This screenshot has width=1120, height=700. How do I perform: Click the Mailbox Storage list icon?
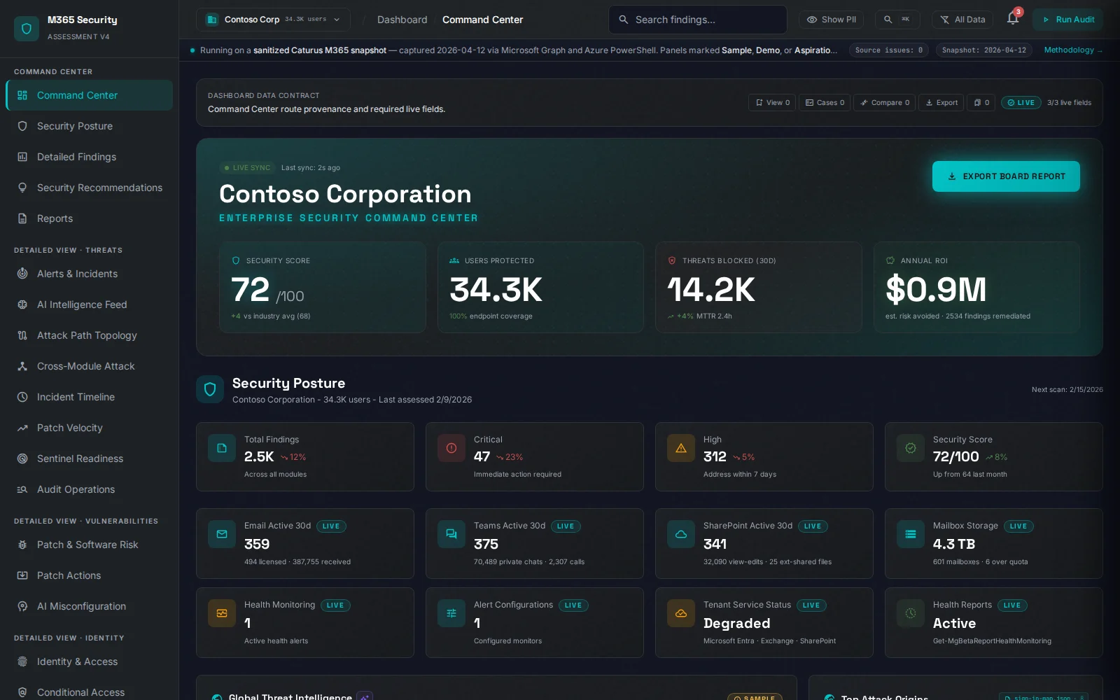coord(911,534)
